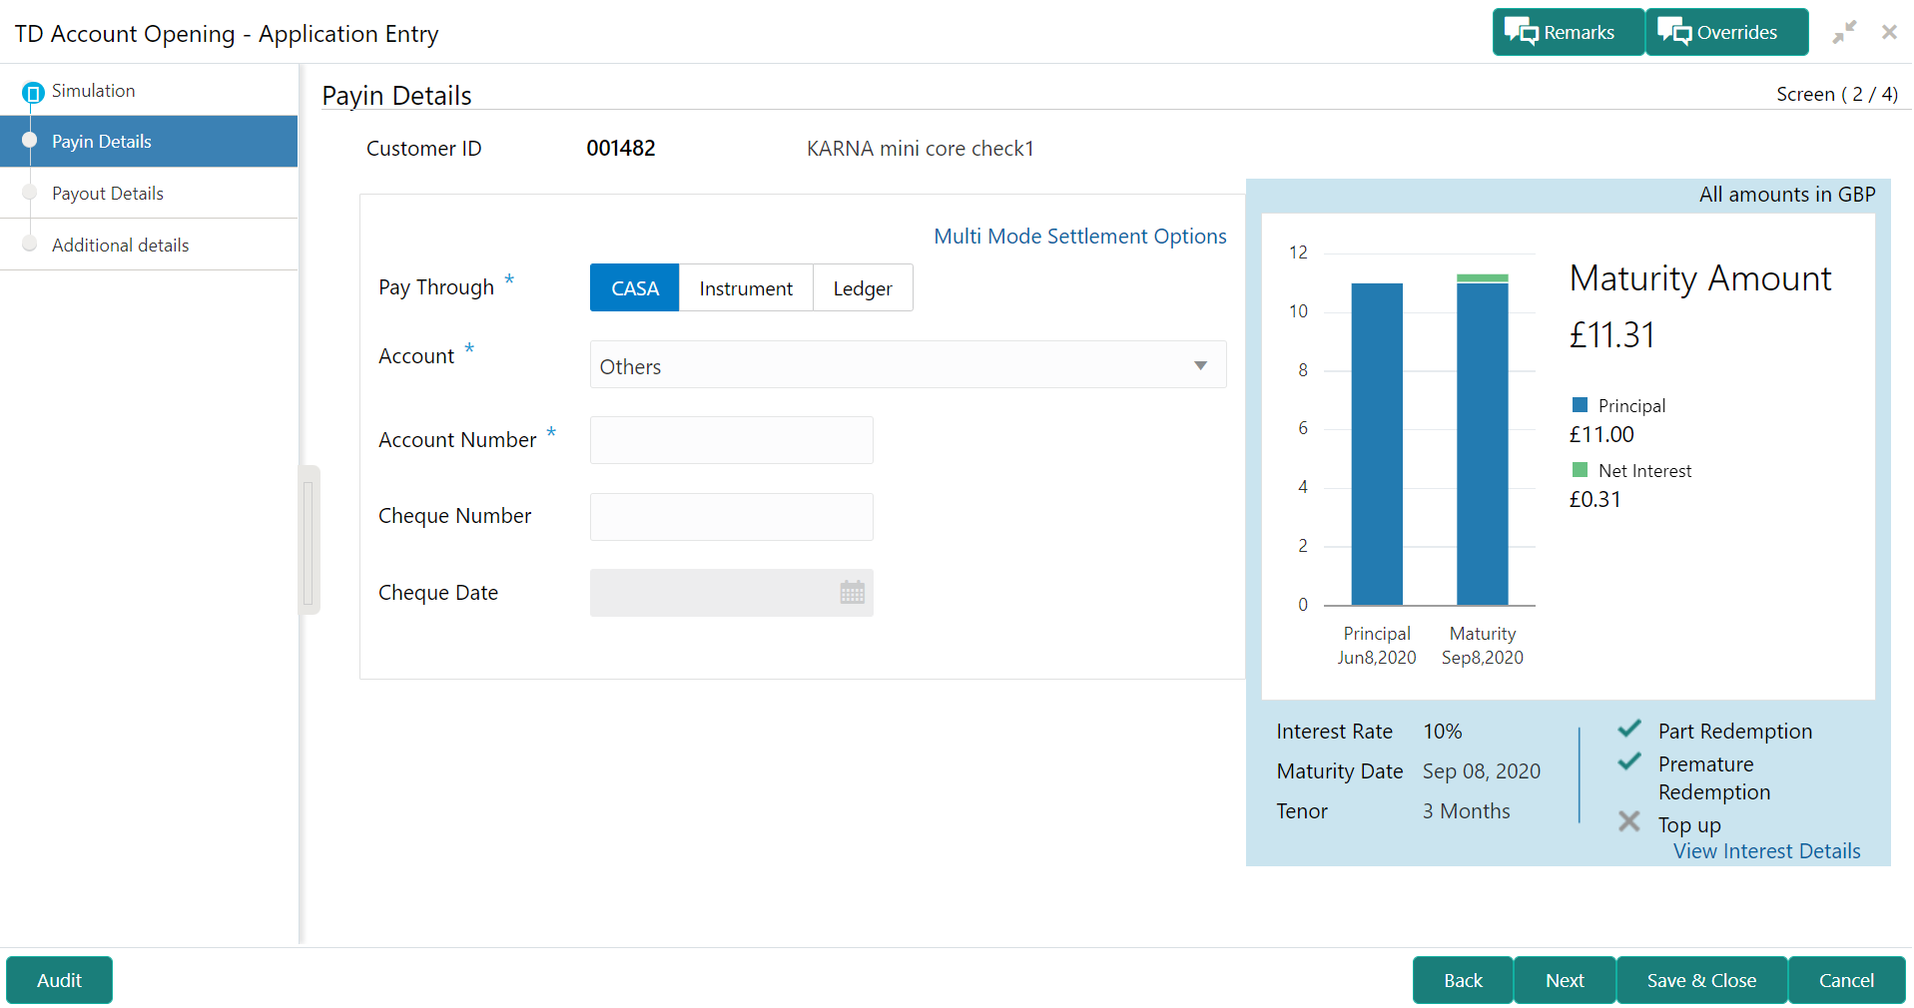The image size is (1914, 1008).
Task: Click the Part Redemption checkmark icon
Action: [x=1629, y=730]
